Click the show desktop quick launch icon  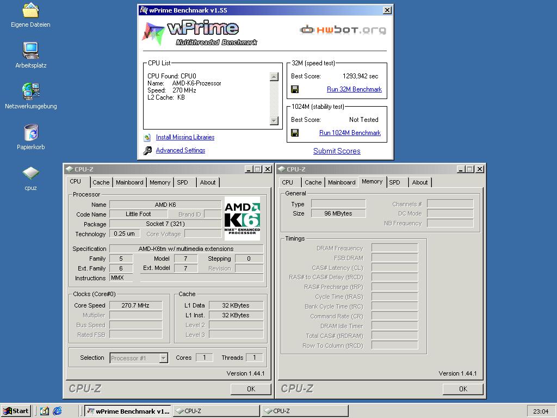[45, 411]
